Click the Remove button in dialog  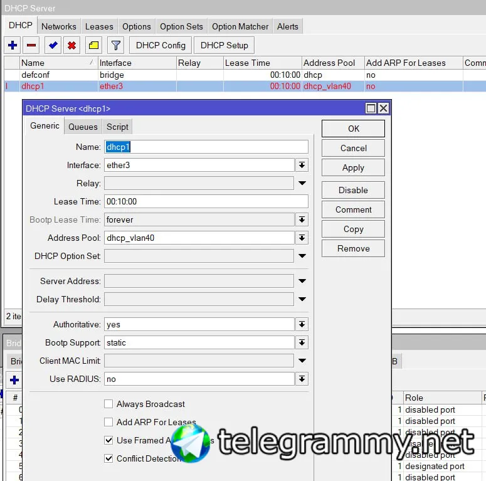pyautogui.click(x=353, y=248)
